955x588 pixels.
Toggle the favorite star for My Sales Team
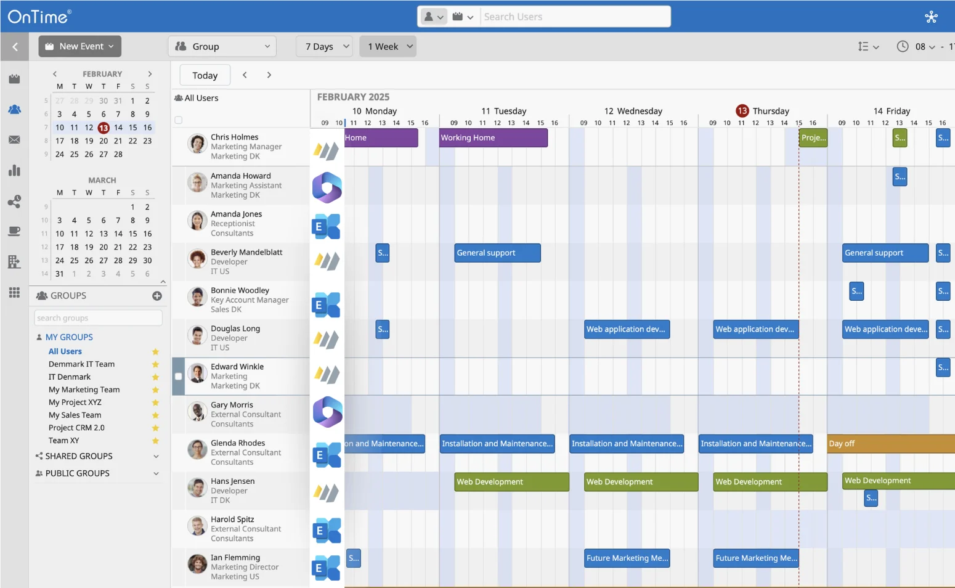155,415
